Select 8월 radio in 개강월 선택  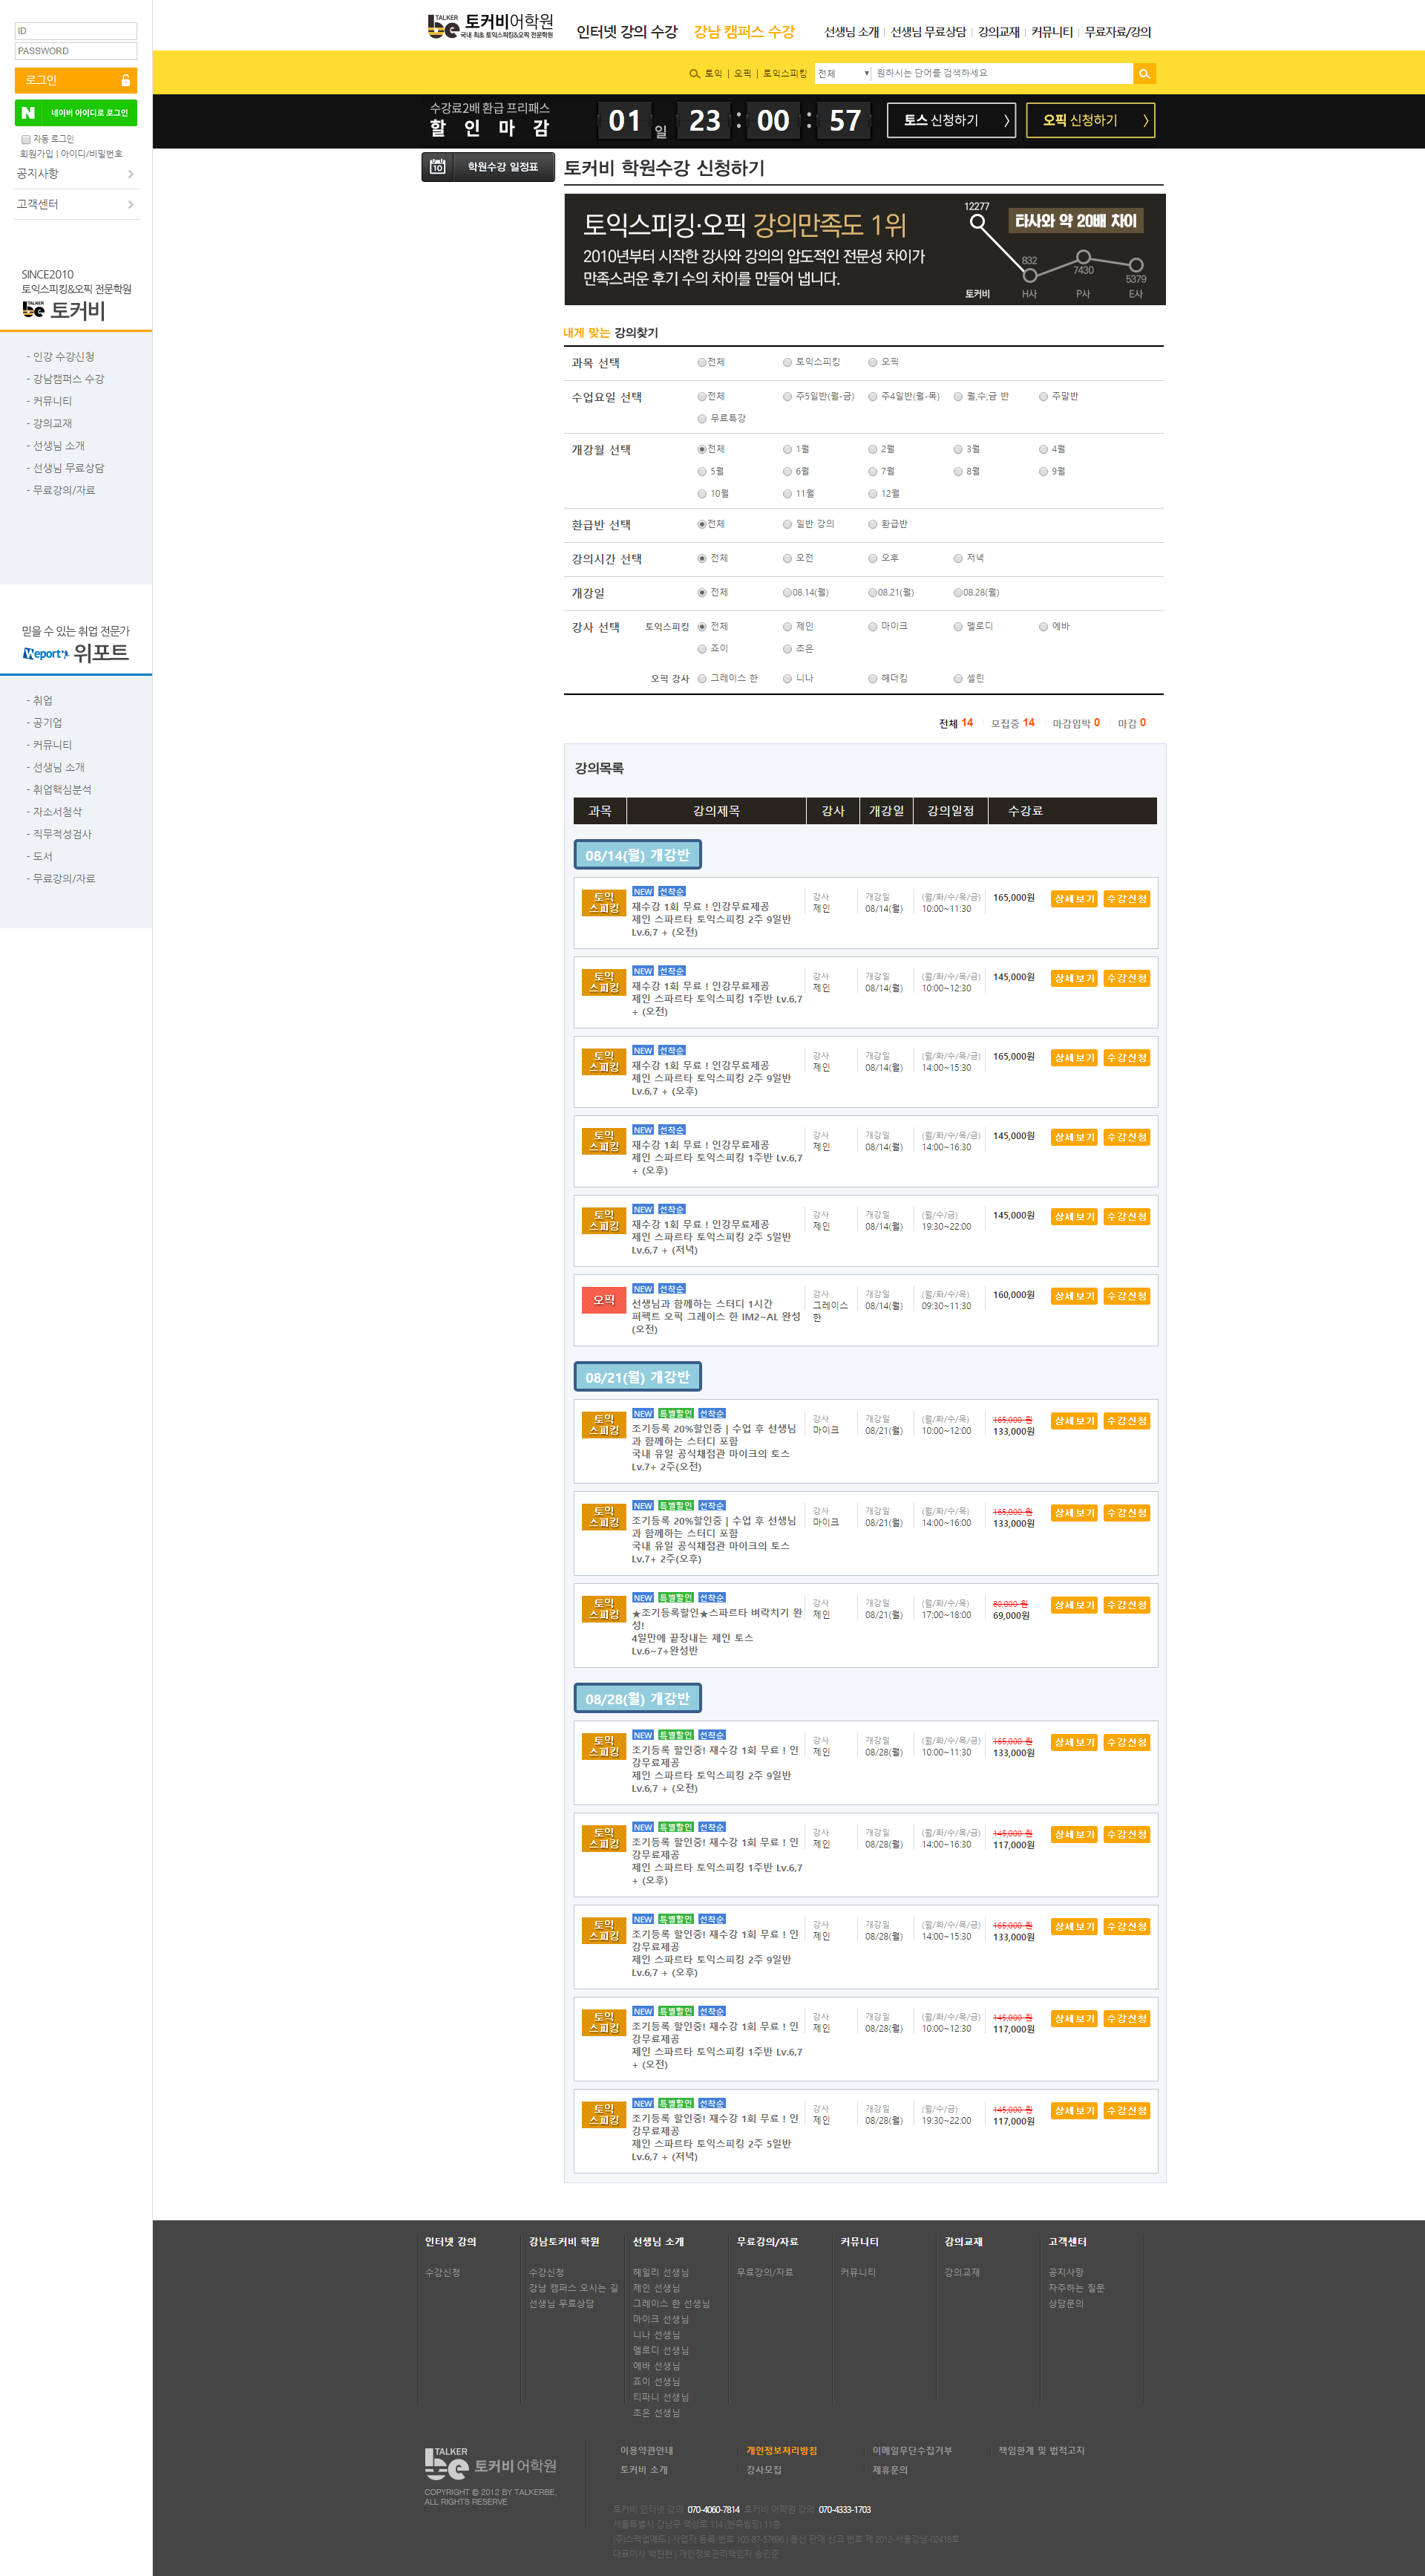957,472
